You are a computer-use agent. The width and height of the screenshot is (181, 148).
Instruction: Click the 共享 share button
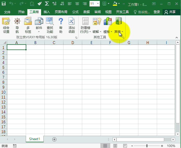(170, 12)
